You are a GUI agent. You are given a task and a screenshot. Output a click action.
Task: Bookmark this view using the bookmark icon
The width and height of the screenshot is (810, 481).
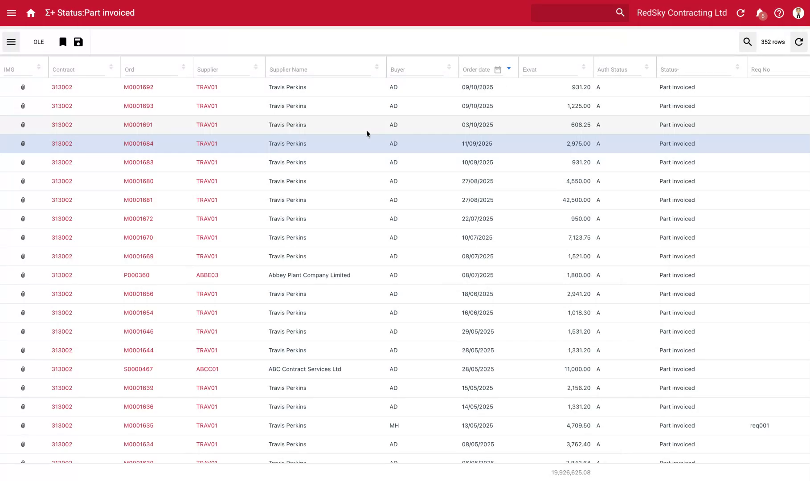click(63, 41)
